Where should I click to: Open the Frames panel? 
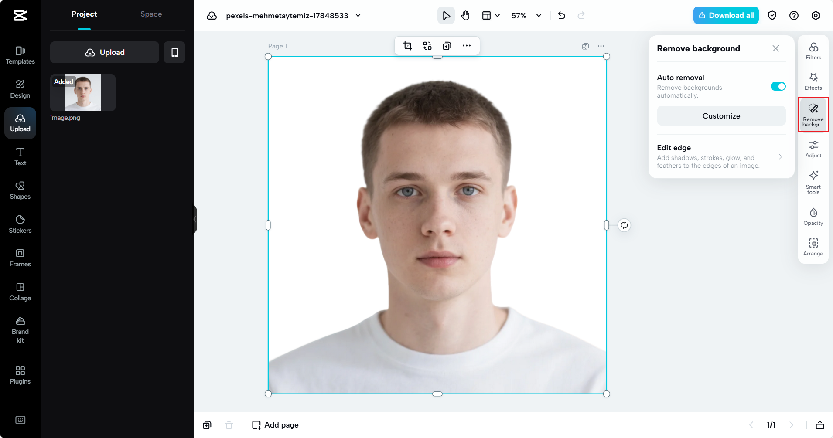(20, 258)
